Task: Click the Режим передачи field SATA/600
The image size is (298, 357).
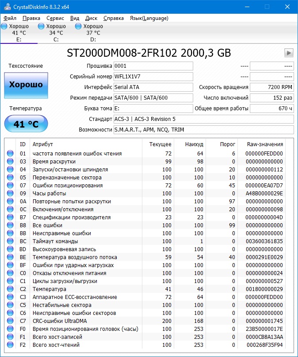Action: coord(153,98)
